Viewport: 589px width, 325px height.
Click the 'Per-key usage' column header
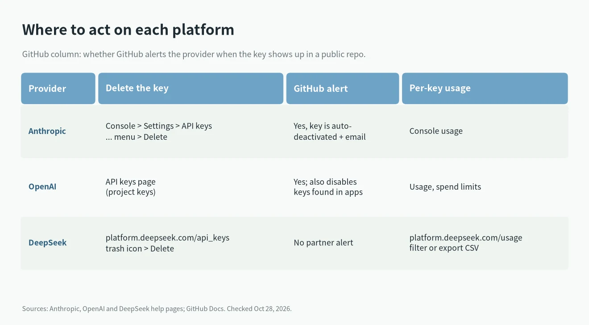click(485, 88)
